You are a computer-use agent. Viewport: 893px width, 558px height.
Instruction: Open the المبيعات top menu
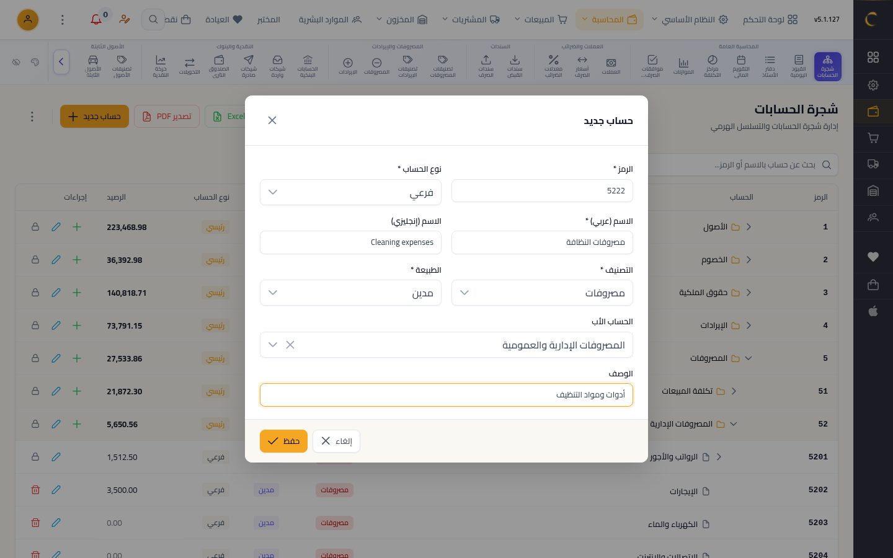pos(541,20)
